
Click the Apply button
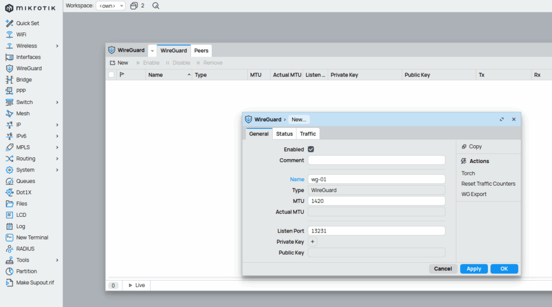(474, 269)
